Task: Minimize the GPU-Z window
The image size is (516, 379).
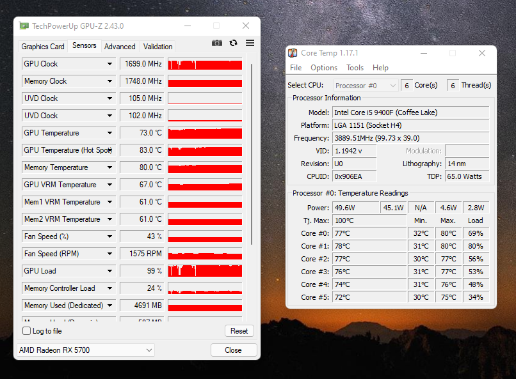Action: pos(188,26)
